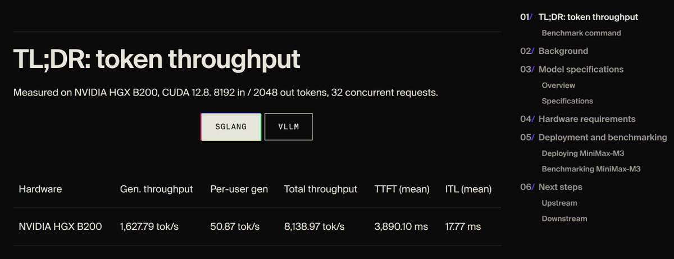
Task: Open Downstream subsection link
Action: [564, 219]
